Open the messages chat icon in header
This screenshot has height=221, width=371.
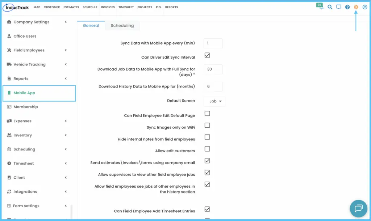pos(339,7)
